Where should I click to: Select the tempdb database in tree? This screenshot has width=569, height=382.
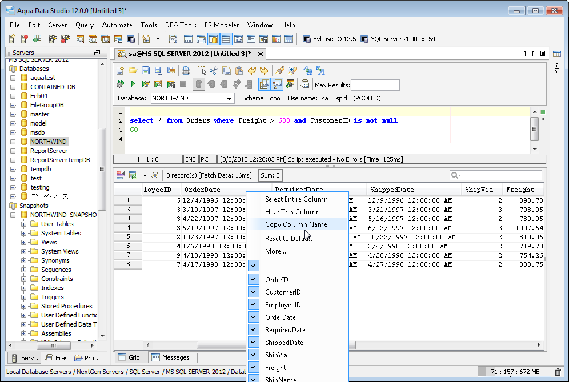[41, 169]
